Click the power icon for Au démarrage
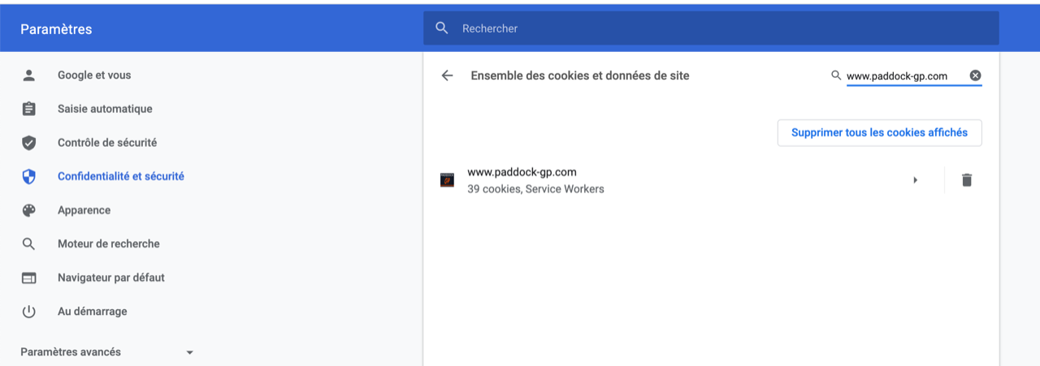 29,312
